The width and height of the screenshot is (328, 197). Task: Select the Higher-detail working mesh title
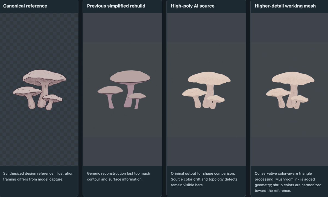(285, 6)
